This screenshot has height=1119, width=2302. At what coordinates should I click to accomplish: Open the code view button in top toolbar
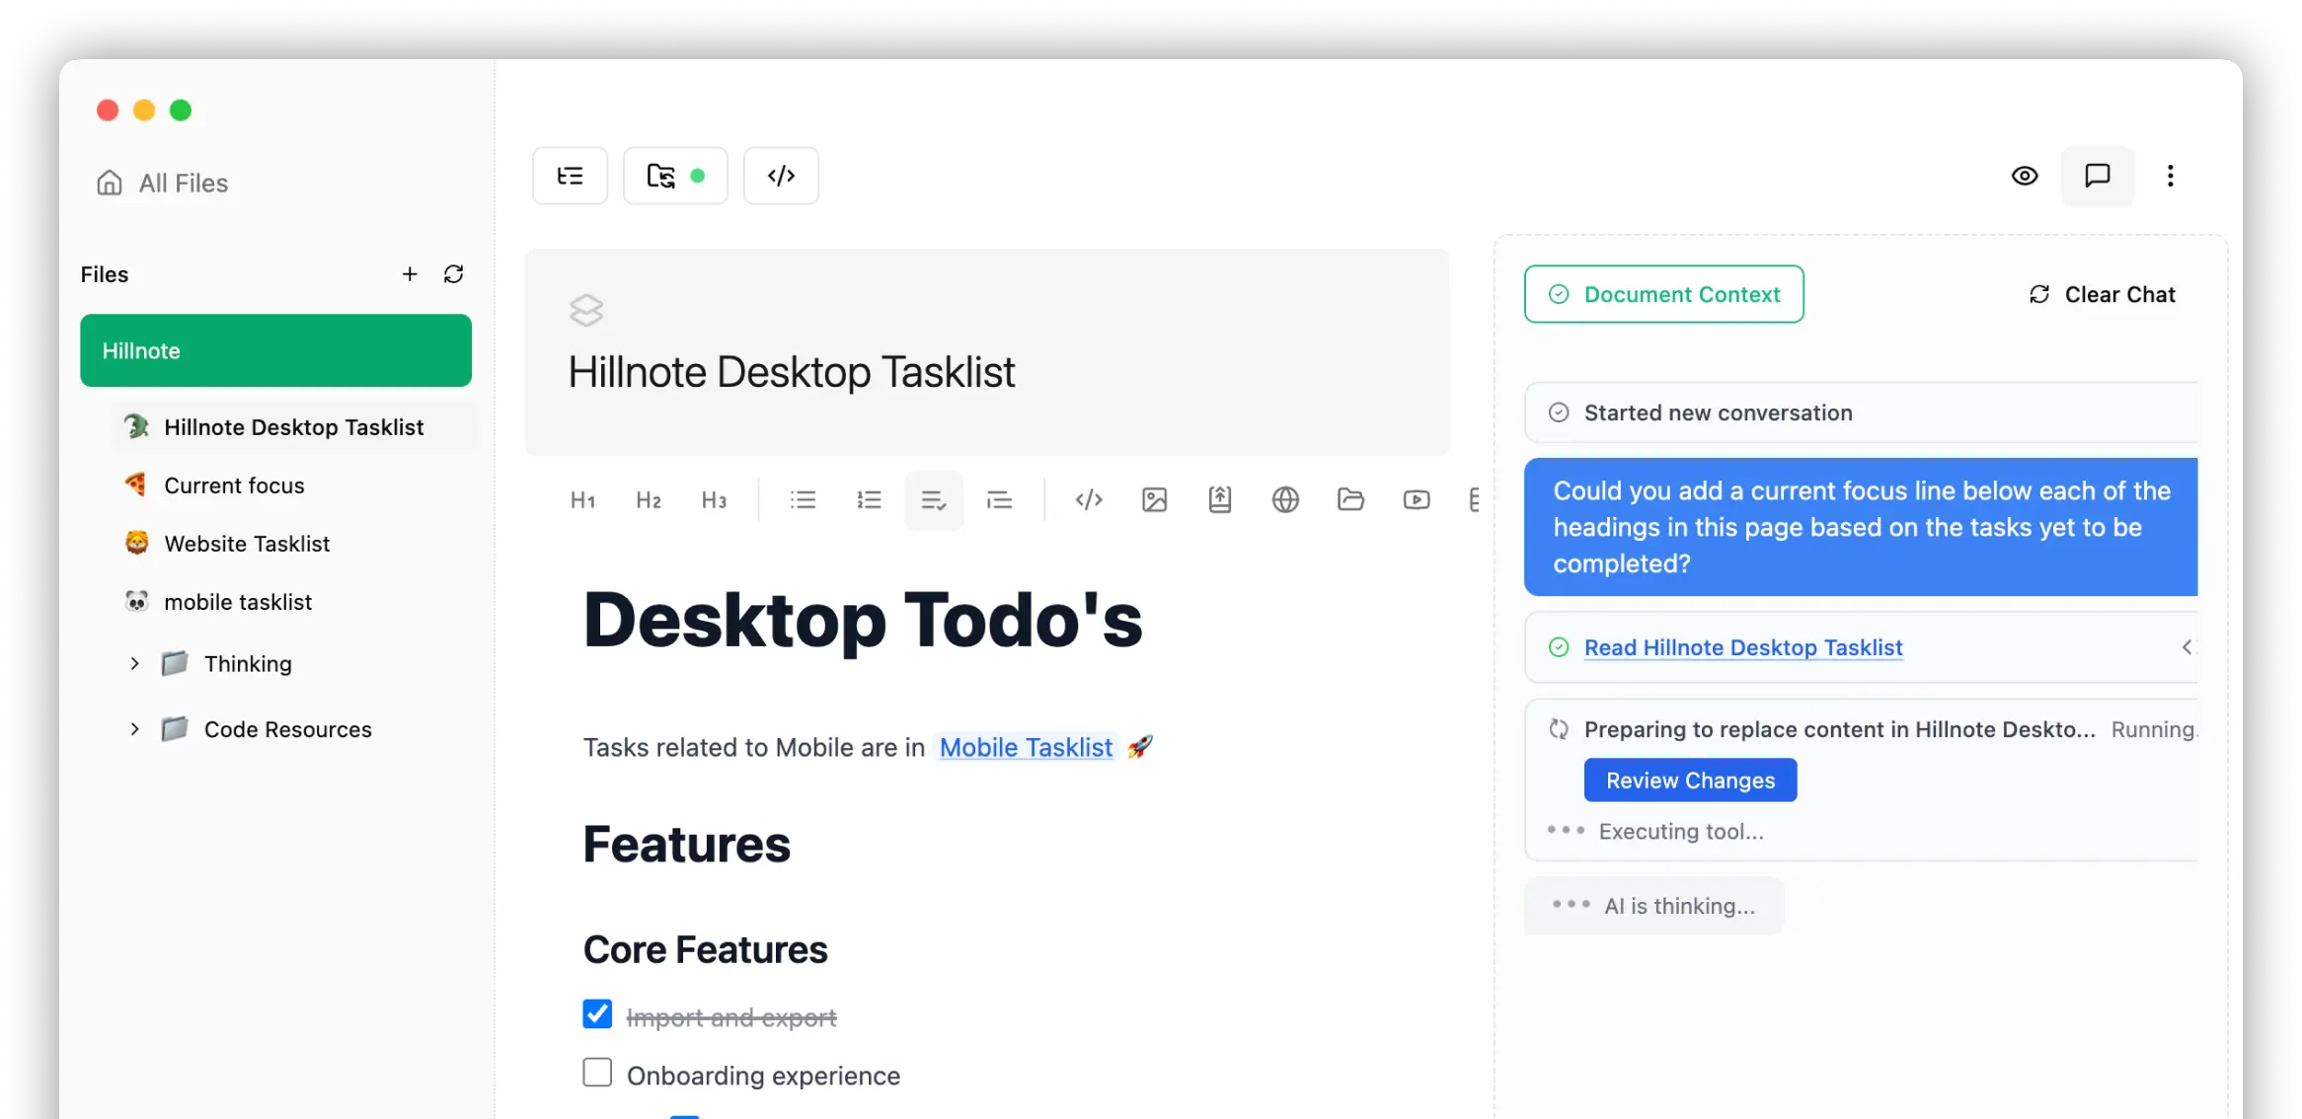coord(781,176)
